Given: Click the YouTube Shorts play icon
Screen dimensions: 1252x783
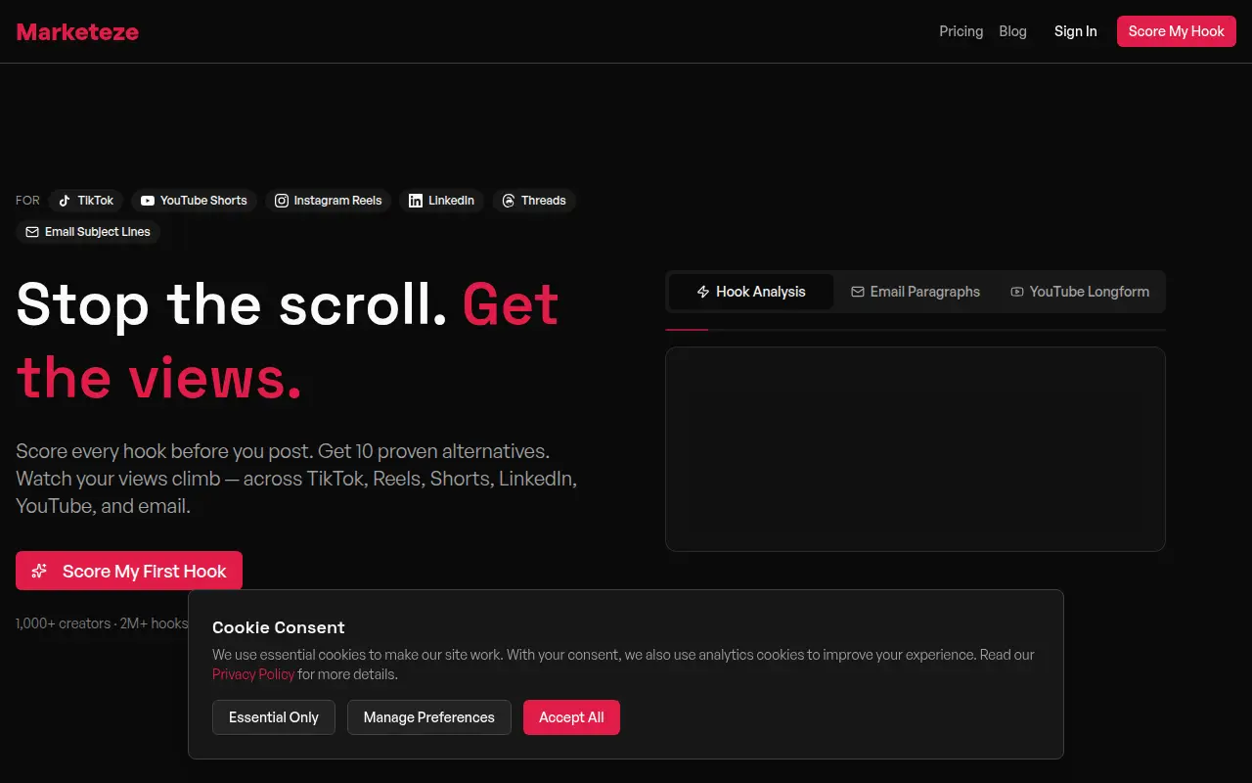Looking at the screenshot, I should click(147, 201).
